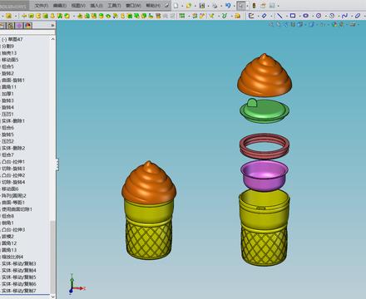
Task: Open the 文件(F) menu
Action: click(42, 5)
